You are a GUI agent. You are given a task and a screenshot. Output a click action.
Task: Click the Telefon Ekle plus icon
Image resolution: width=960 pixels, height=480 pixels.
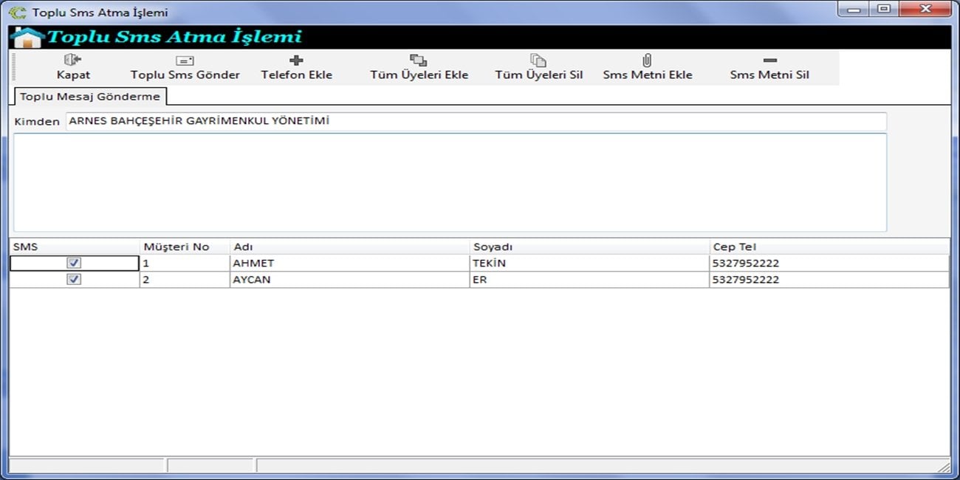(x=296, y=61)
